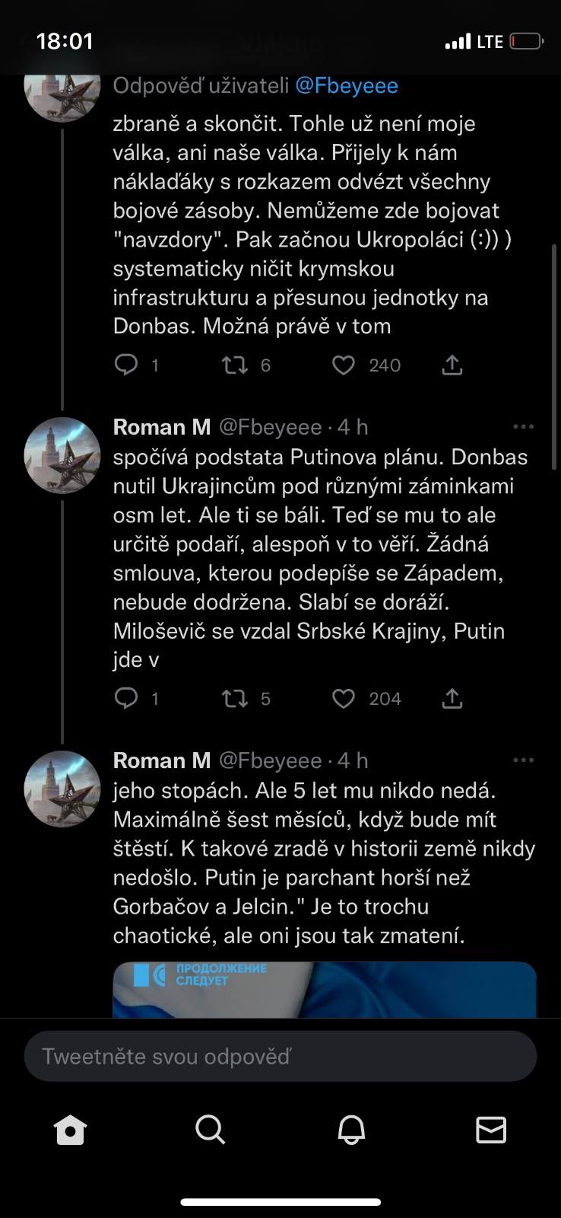Viewport: 561px width, 1218px height.
Task: Reply to the tweet with 240 likes
Action: (x=126, y=365)
